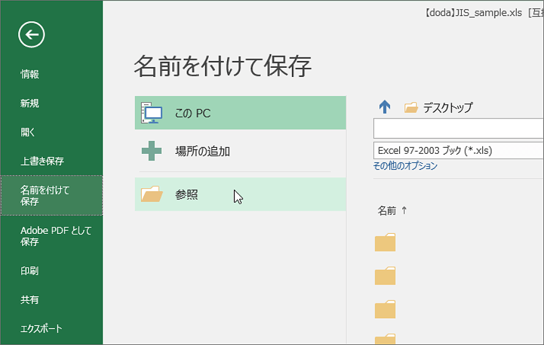This screenshot has width=544, height=345.
Task: Click the back arrow circle icon
Action: click(32, 34)
